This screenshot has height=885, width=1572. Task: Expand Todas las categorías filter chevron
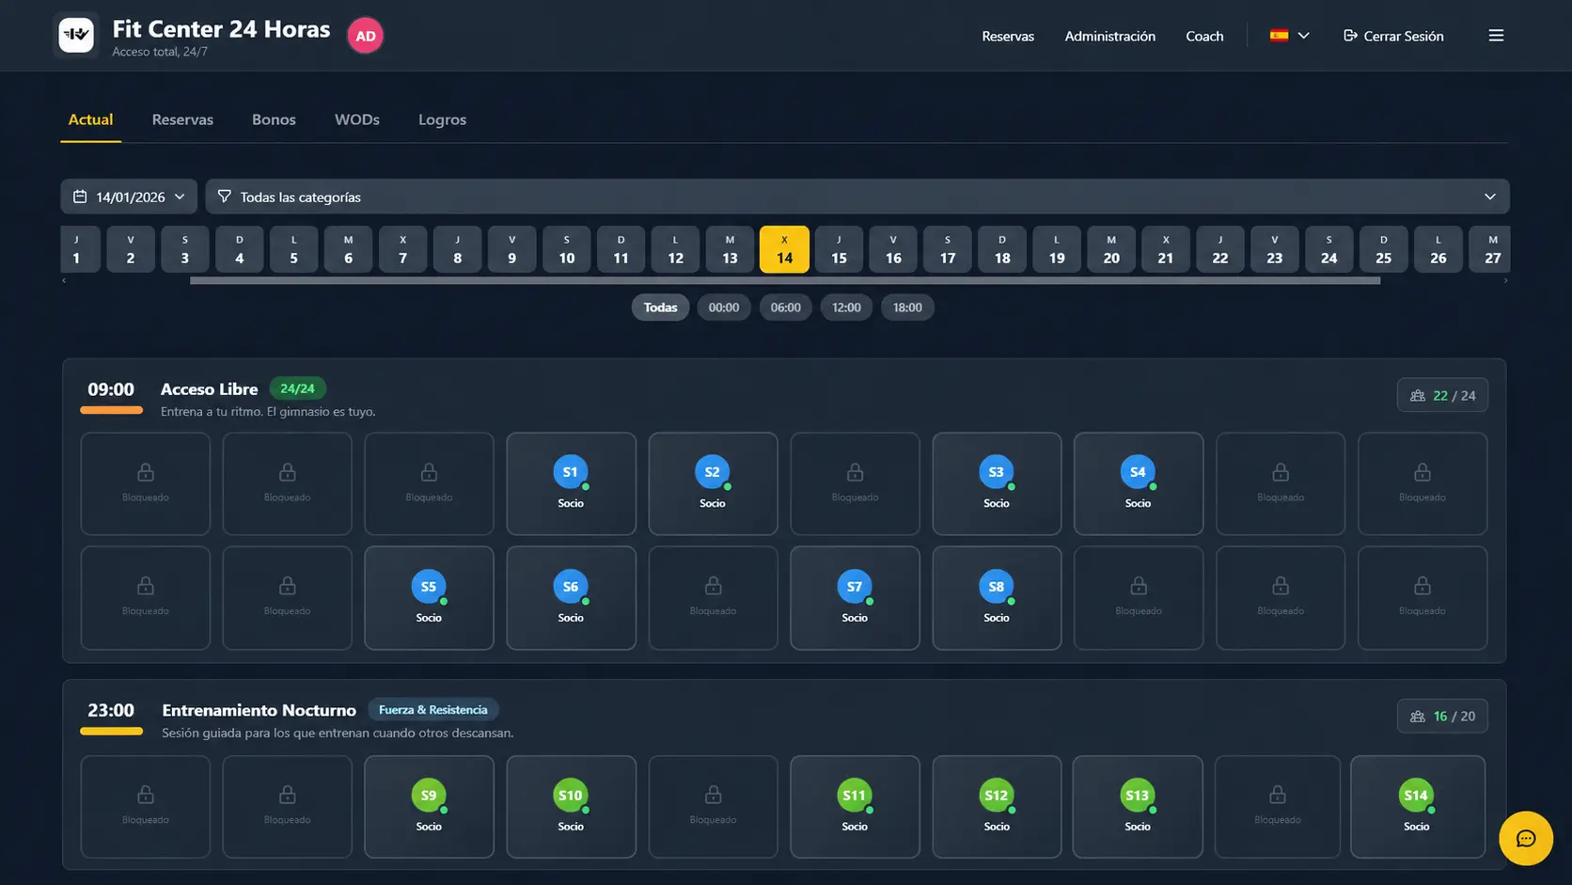coord(1489,197)
